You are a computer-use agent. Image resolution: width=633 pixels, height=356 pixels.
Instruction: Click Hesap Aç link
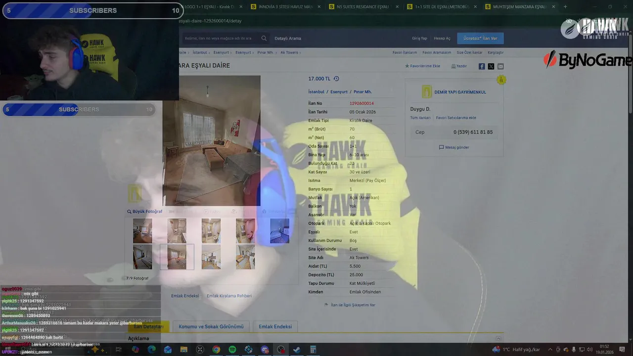coord(442,38)
